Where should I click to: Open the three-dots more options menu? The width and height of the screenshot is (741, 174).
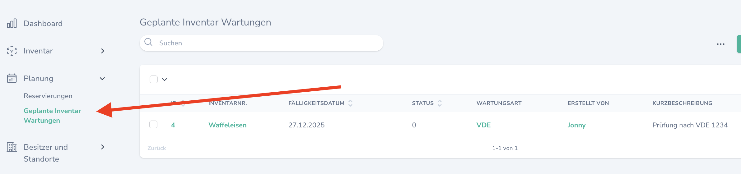click(720, 44)
